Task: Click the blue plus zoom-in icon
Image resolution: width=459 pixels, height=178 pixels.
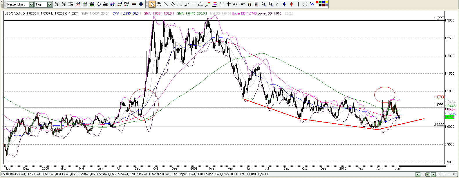Action: click(141, 4)
